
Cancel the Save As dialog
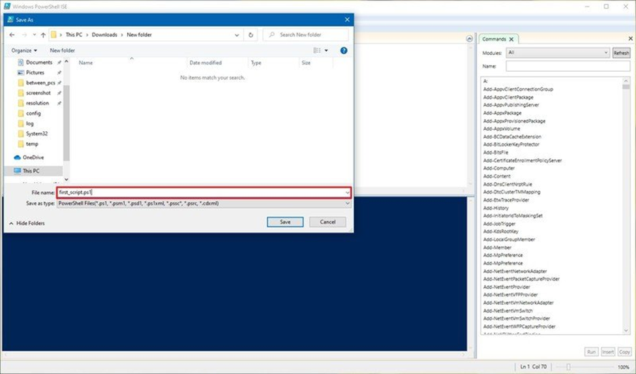tap(327, 222)
